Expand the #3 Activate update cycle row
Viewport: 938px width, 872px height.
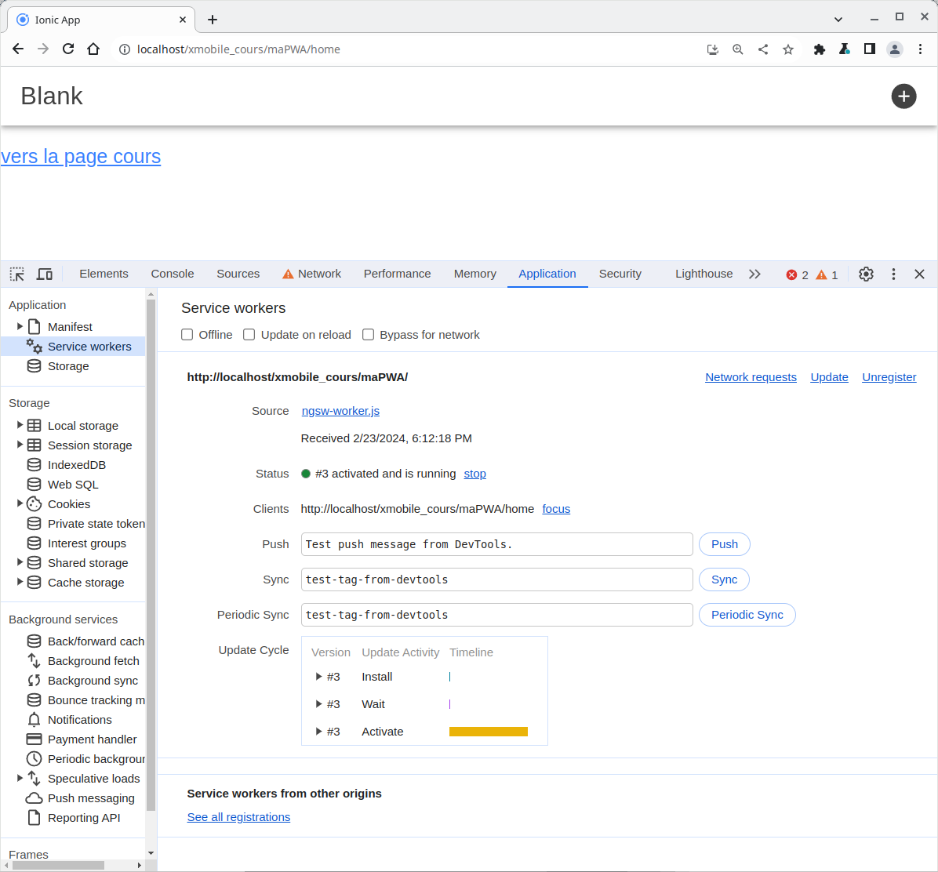coord(319,732)
